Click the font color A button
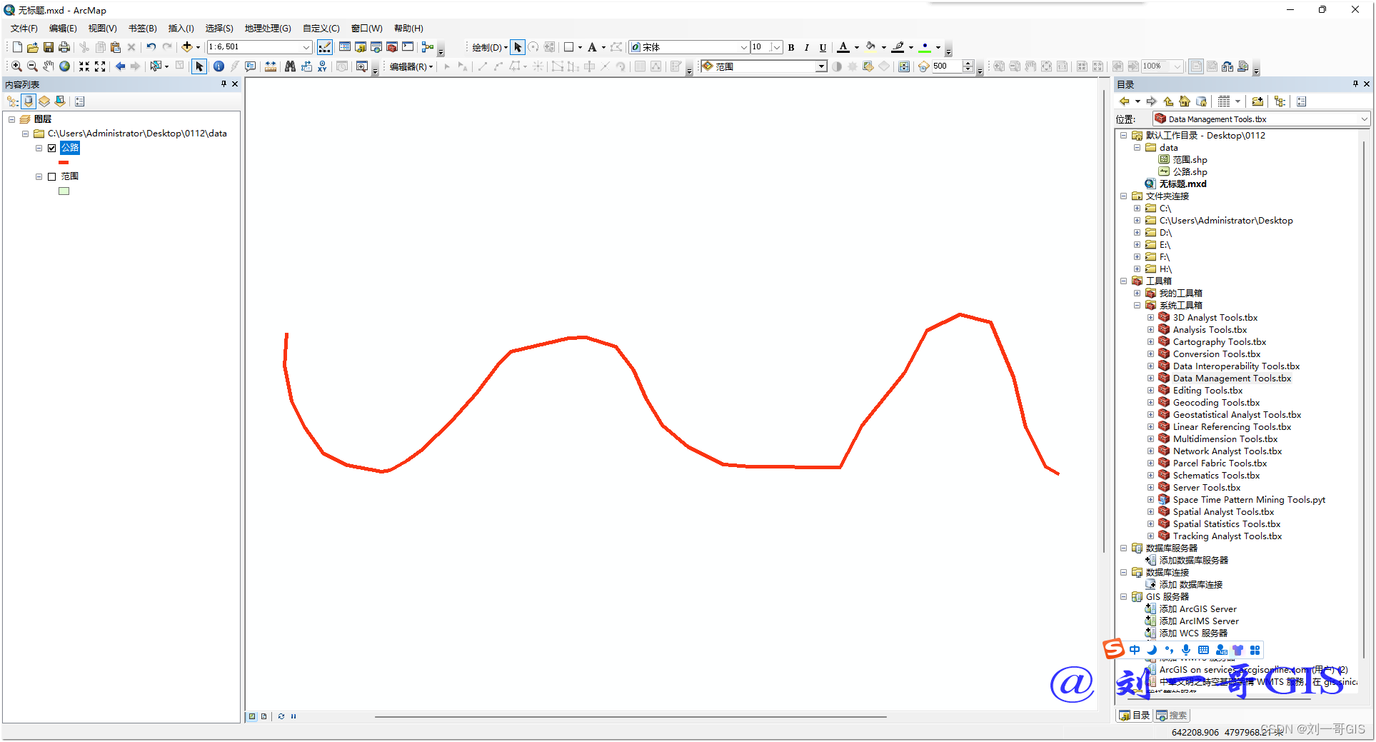The image size is (1376, 742). point(843,47)
